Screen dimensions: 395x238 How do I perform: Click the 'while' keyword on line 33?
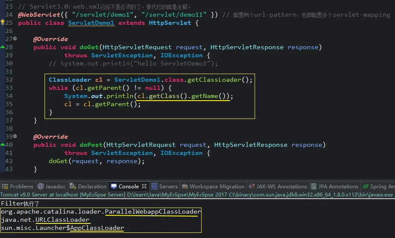pyautogui.click(x=59, y=88)
